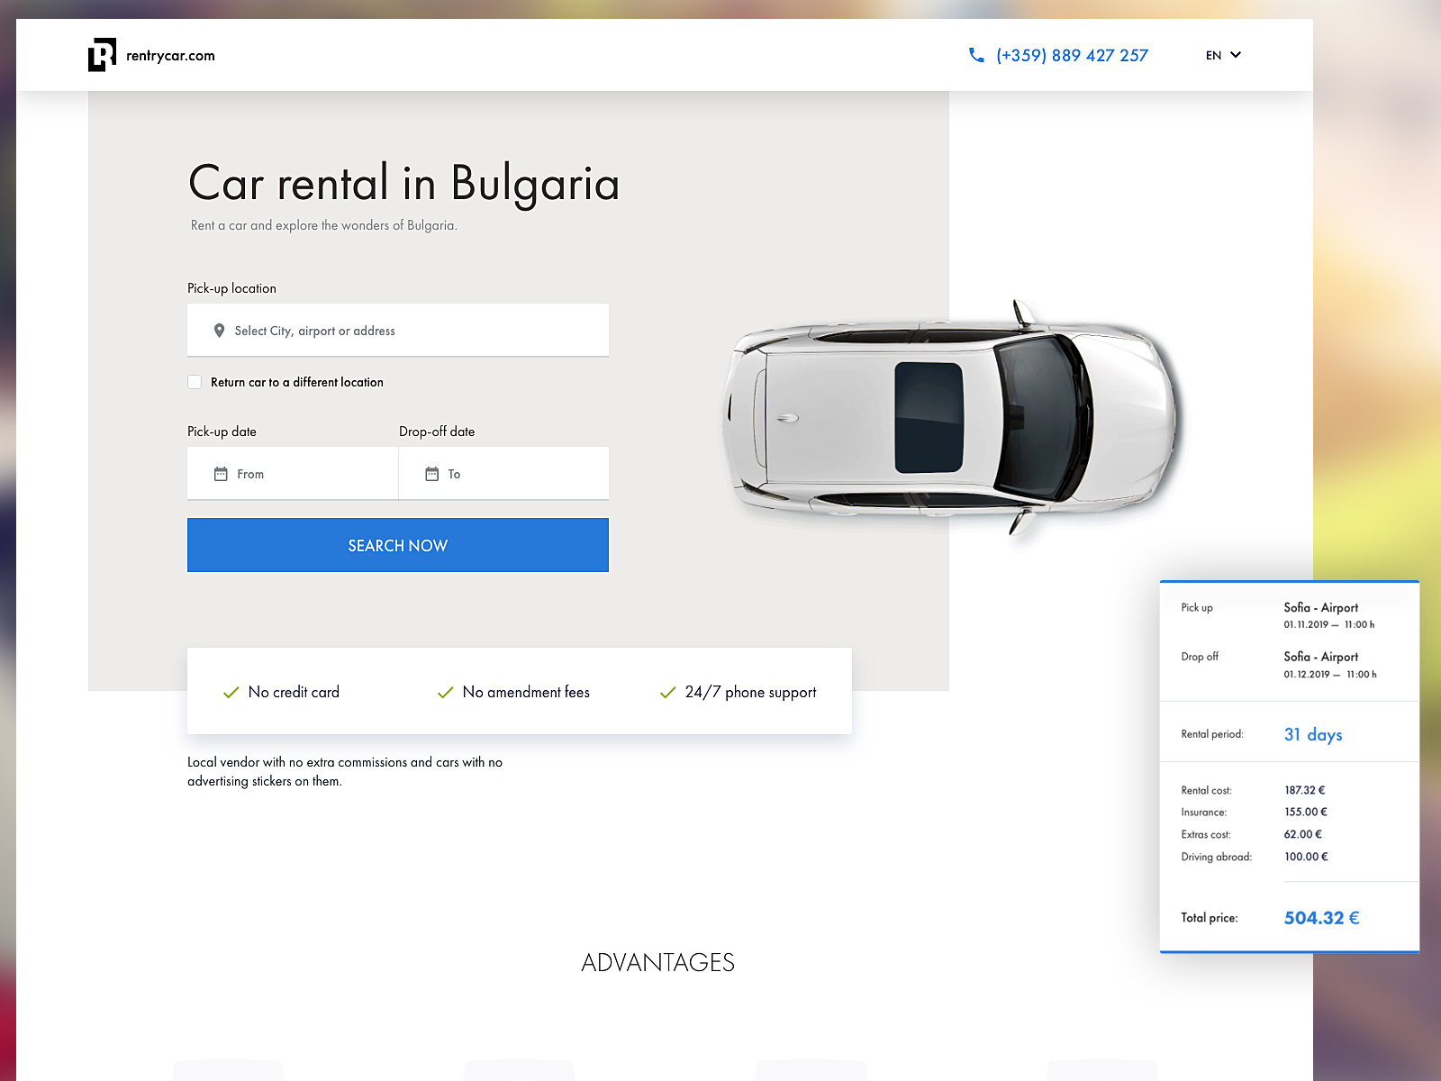Click the phone receiver icon in the header
Screen dimensions: 1441x1081
976,55
